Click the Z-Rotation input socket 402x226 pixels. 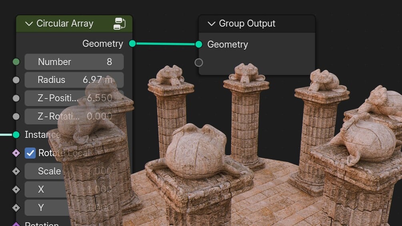click(16, 116)
